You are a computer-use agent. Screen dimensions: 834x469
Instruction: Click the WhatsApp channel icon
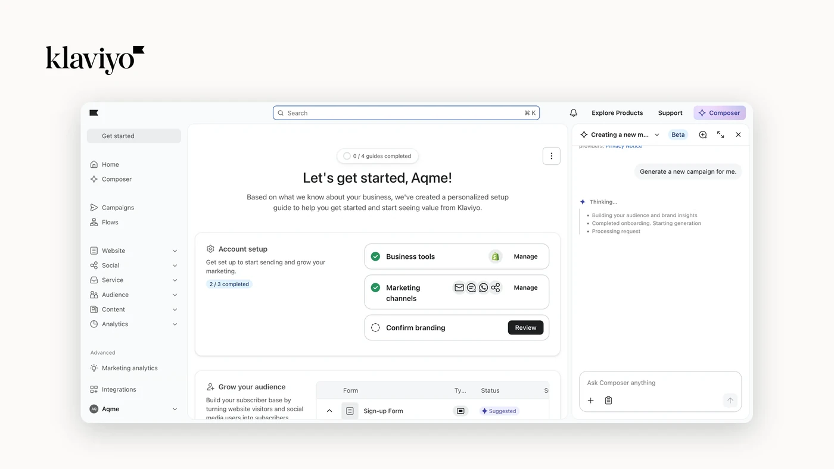[483, 287]
